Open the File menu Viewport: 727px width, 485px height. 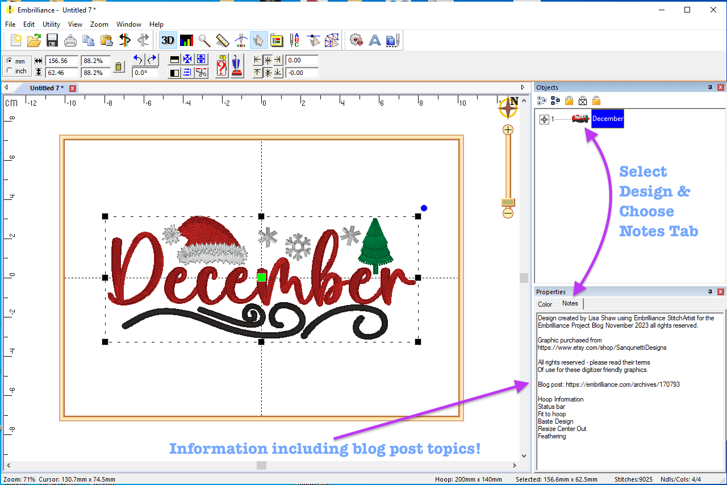pos(10,24)
